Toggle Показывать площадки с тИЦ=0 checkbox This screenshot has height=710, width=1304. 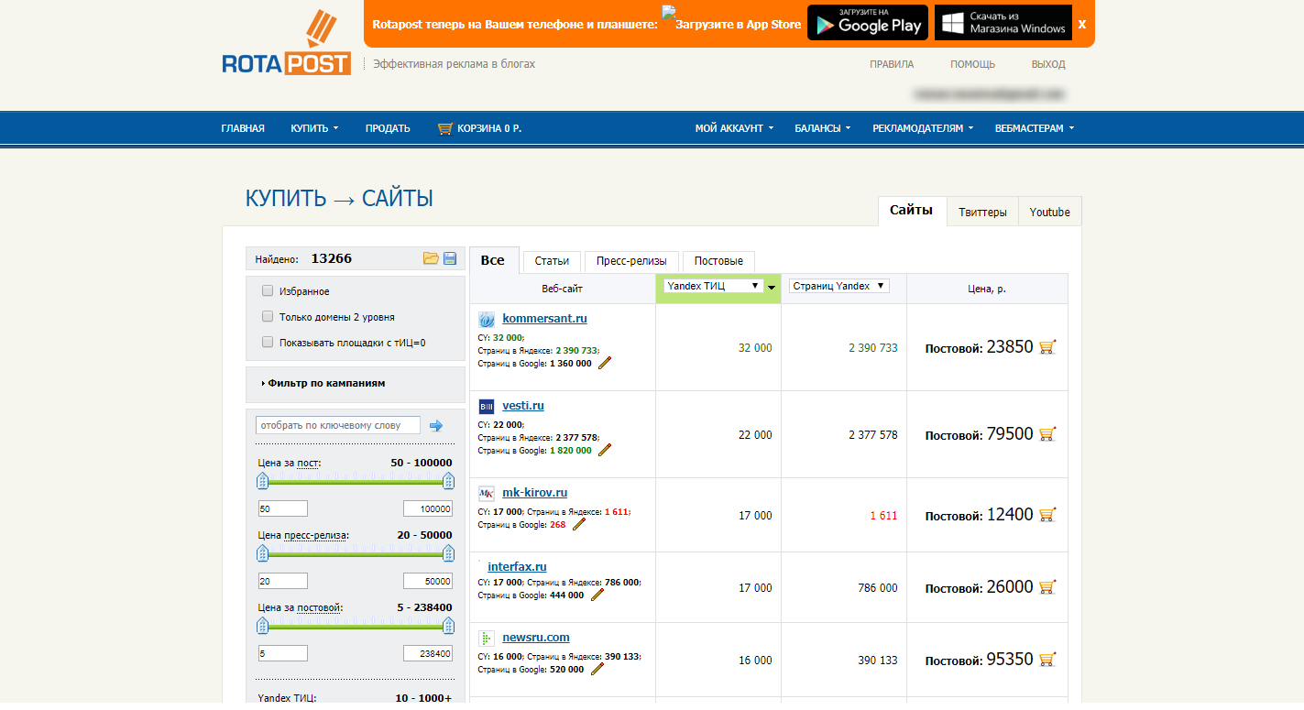(x=268, y=342)
